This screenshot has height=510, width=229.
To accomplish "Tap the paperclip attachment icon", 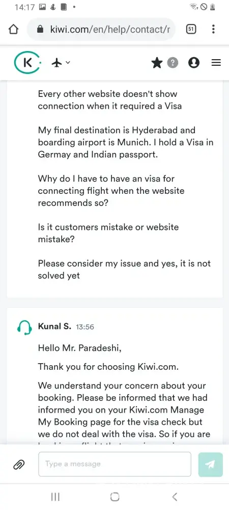I will coord(19,465).
